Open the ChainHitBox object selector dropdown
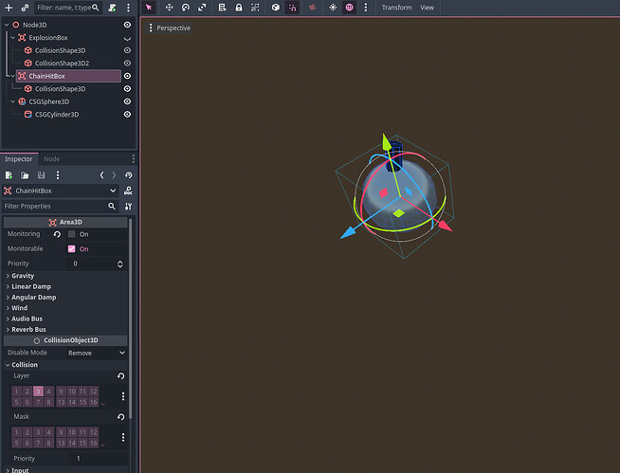This screenshot has width=620, height=473. pyautogui.click(x=61, y=191)
